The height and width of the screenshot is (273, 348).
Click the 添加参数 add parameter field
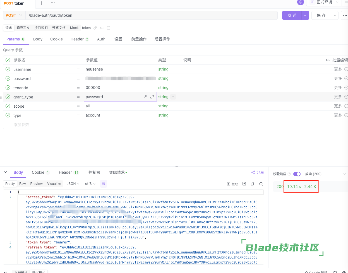[21, 125]
